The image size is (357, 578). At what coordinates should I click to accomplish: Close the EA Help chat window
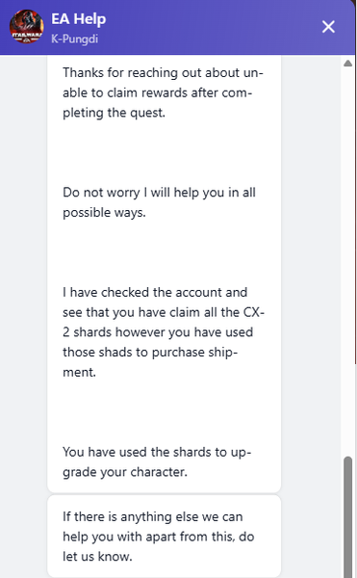click(x=328, y=27)
